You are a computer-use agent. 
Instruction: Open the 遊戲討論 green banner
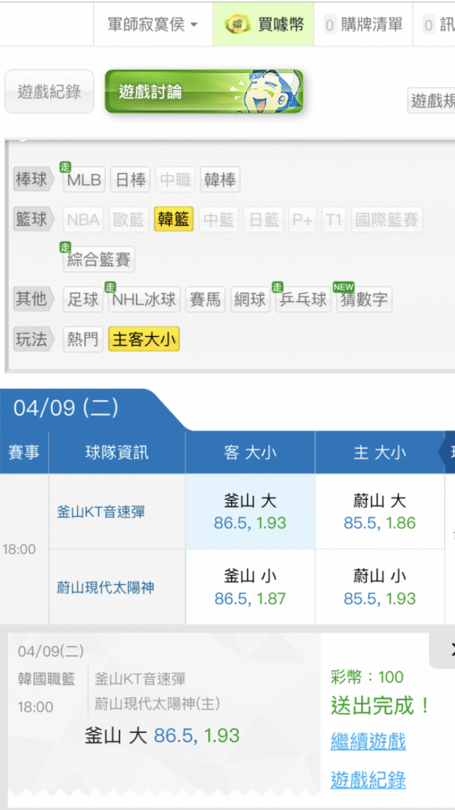(x=204, y=92)
